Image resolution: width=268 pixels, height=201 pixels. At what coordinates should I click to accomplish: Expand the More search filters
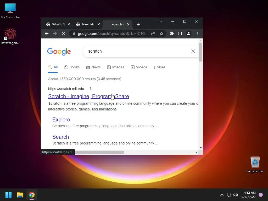(159, 67)
